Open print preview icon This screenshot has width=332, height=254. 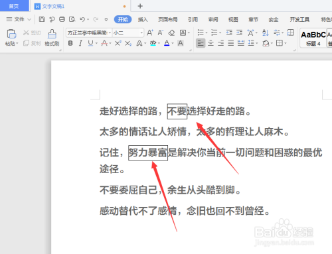[x=72, y=19]
